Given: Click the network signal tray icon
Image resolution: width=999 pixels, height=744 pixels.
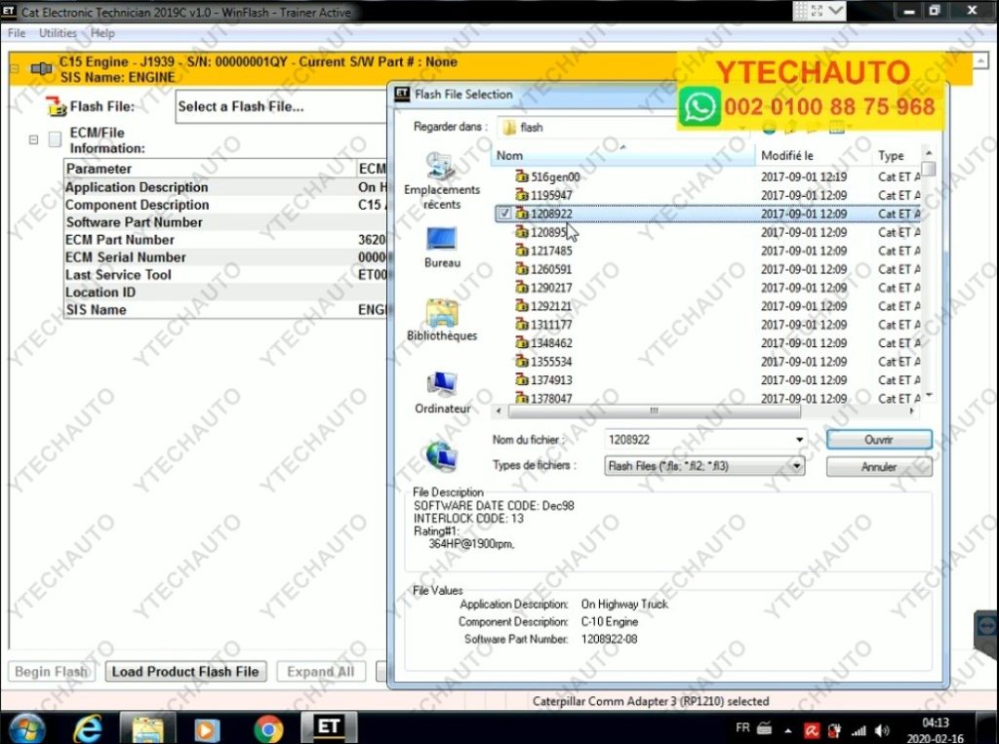Looking at the screenshot, I should (859, 730).
